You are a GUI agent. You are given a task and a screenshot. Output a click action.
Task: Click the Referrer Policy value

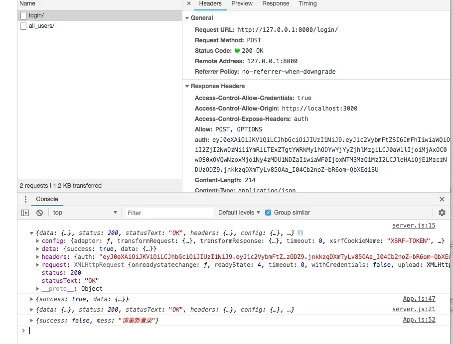[x=289, y=72]
